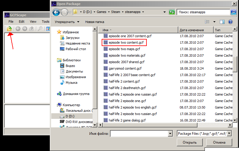This screenshot has width=239, height=151.
Task: Click the search magnifier icon in search box
Action: click(233, 12)
